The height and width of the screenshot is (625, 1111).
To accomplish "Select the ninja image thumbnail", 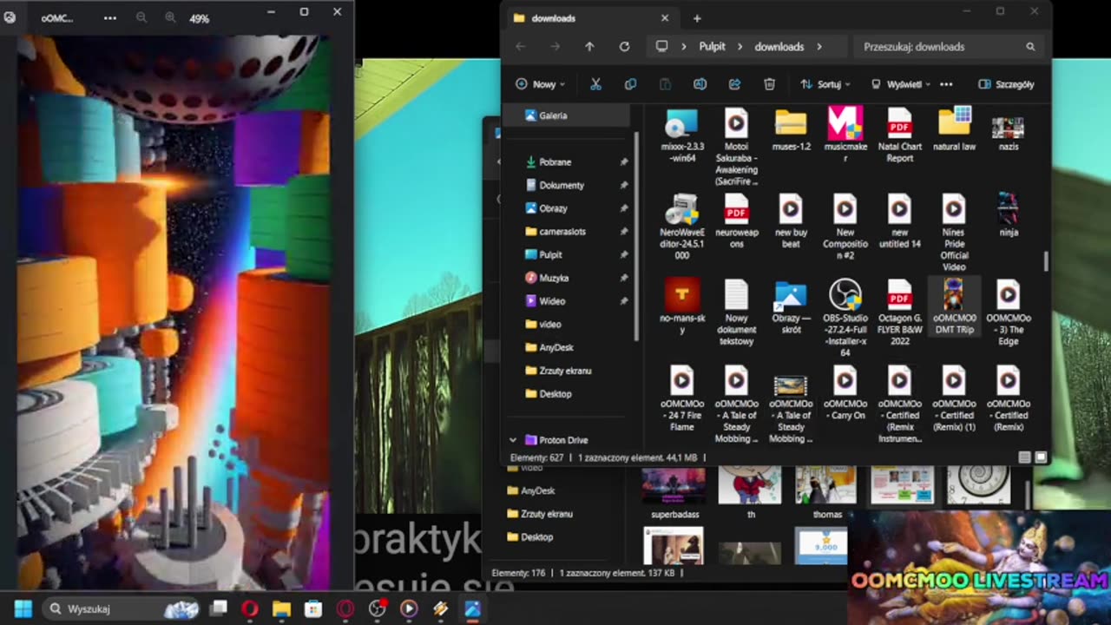I will coord(1008,215).
